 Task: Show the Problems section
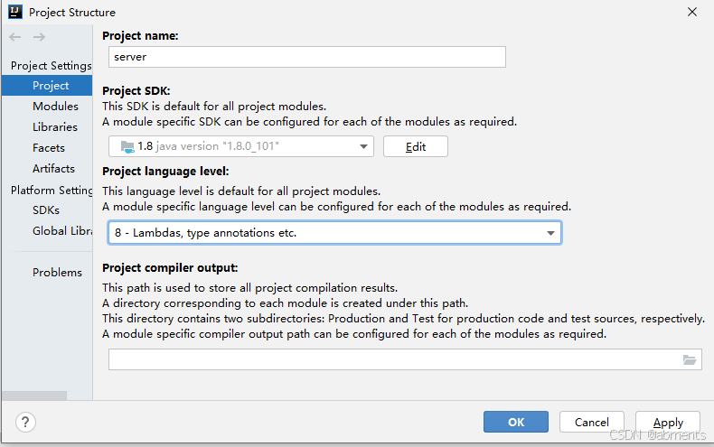(57, 273)
